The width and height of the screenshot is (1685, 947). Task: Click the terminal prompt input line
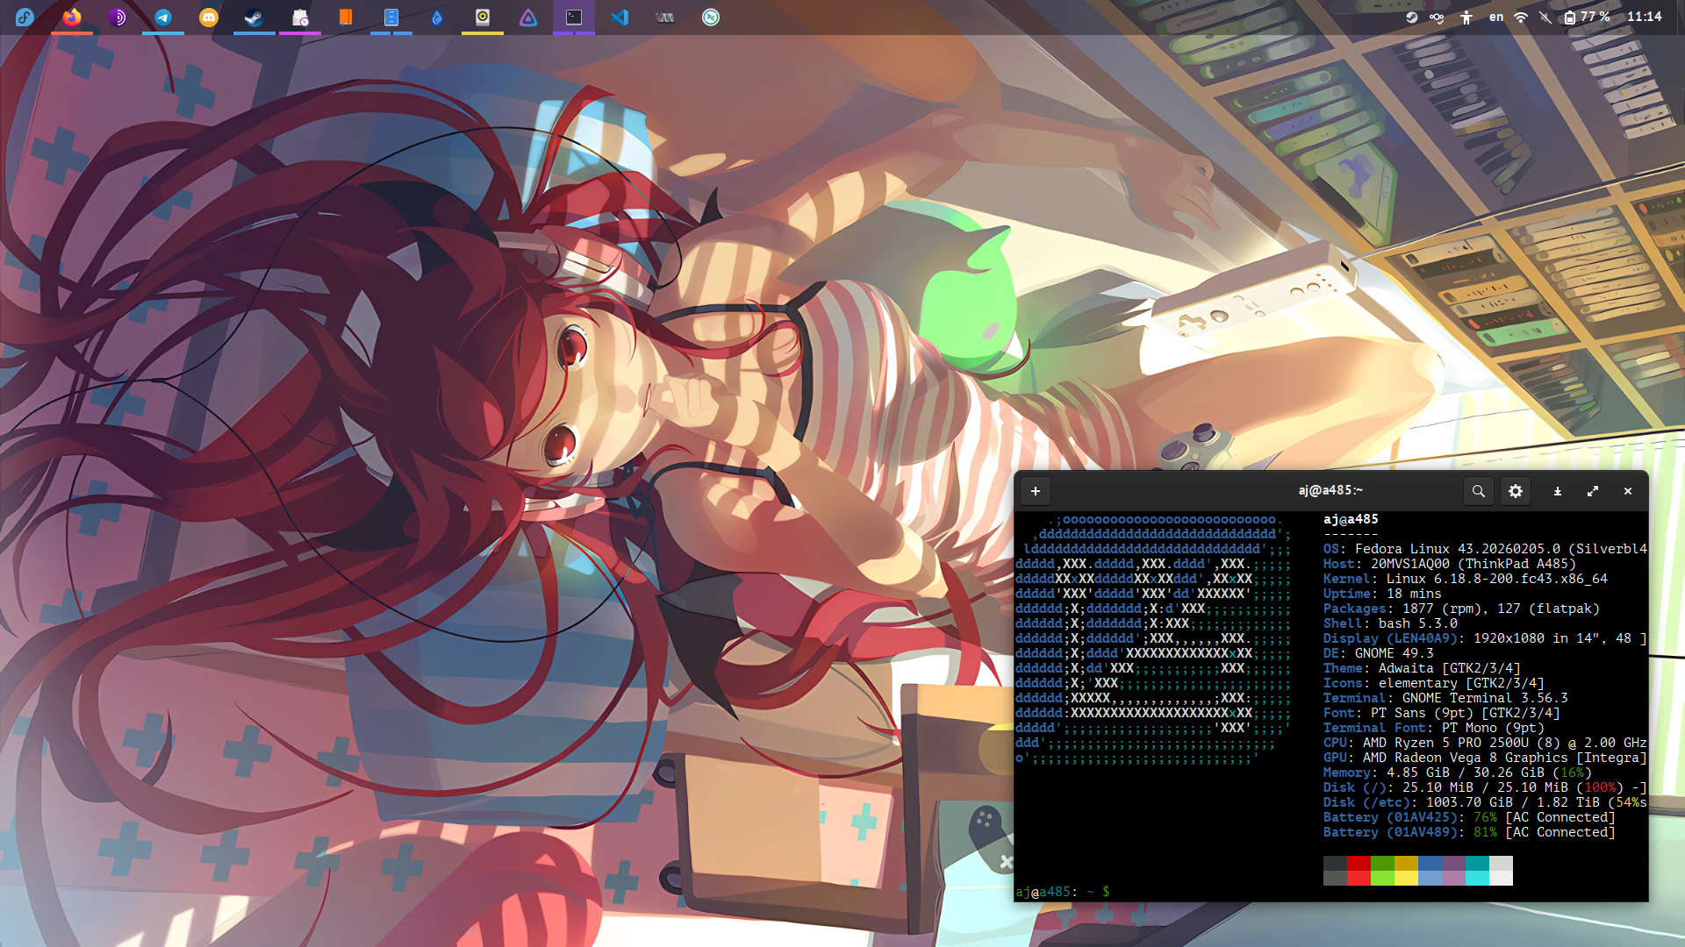click(x=1229, y=892)
